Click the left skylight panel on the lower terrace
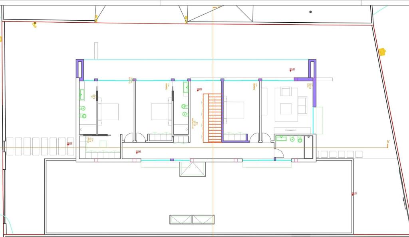This screenshot has height=237, width=409. click(181, 219)
